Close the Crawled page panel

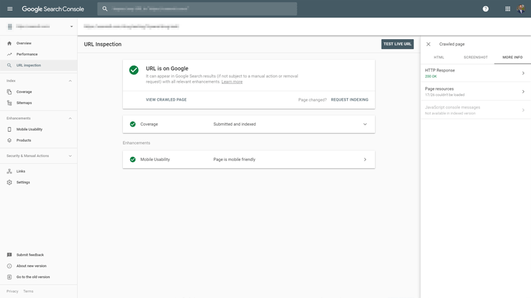428,44
